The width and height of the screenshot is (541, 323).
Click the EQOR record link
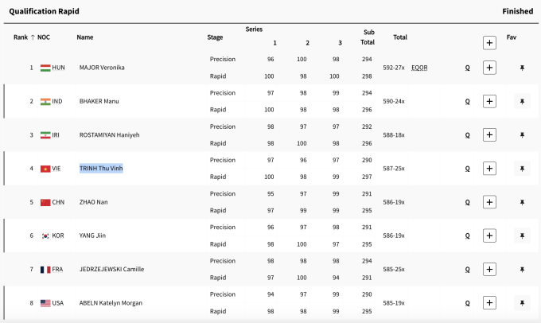pyautogui.click(x=419, y=68)
